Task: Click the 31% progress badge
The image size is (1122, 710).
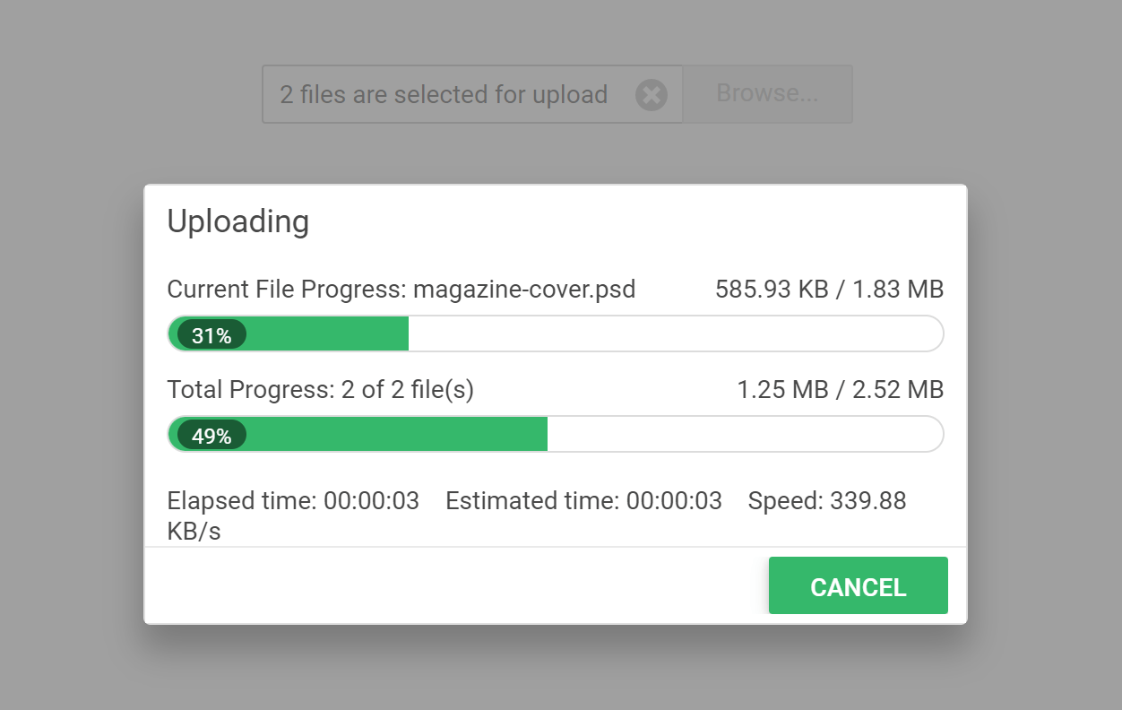Action: [x=211, y=335]
